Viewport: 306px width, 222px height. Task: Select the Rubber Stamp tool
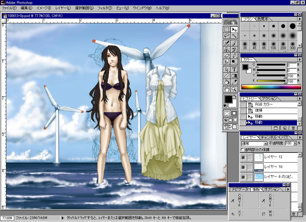pos(227,50)
